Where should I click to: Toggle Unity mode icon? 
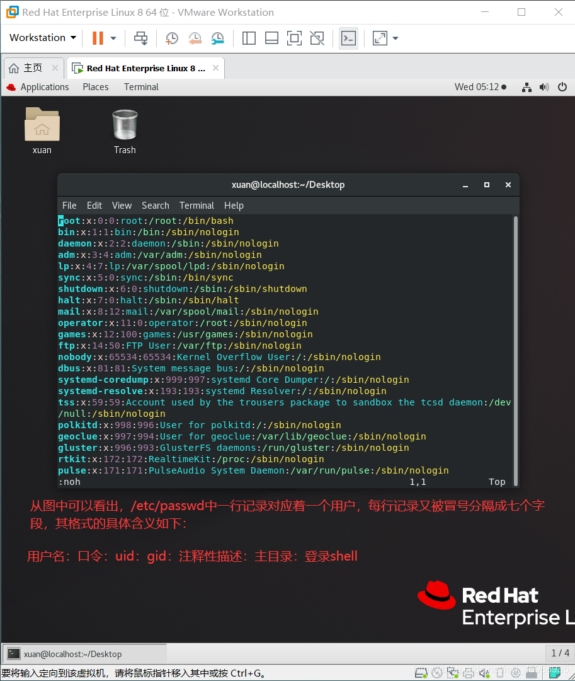click(317, 38)
